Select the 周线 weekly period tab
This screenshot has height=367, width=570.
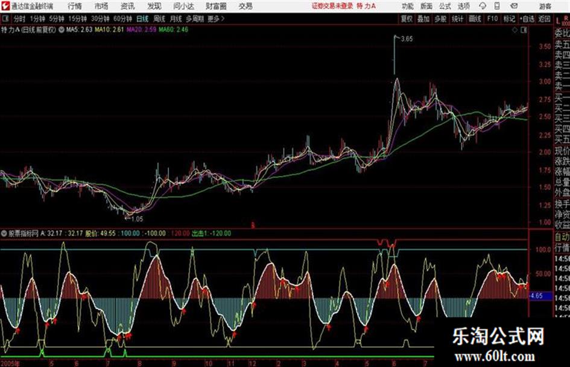tap(159, 19)
